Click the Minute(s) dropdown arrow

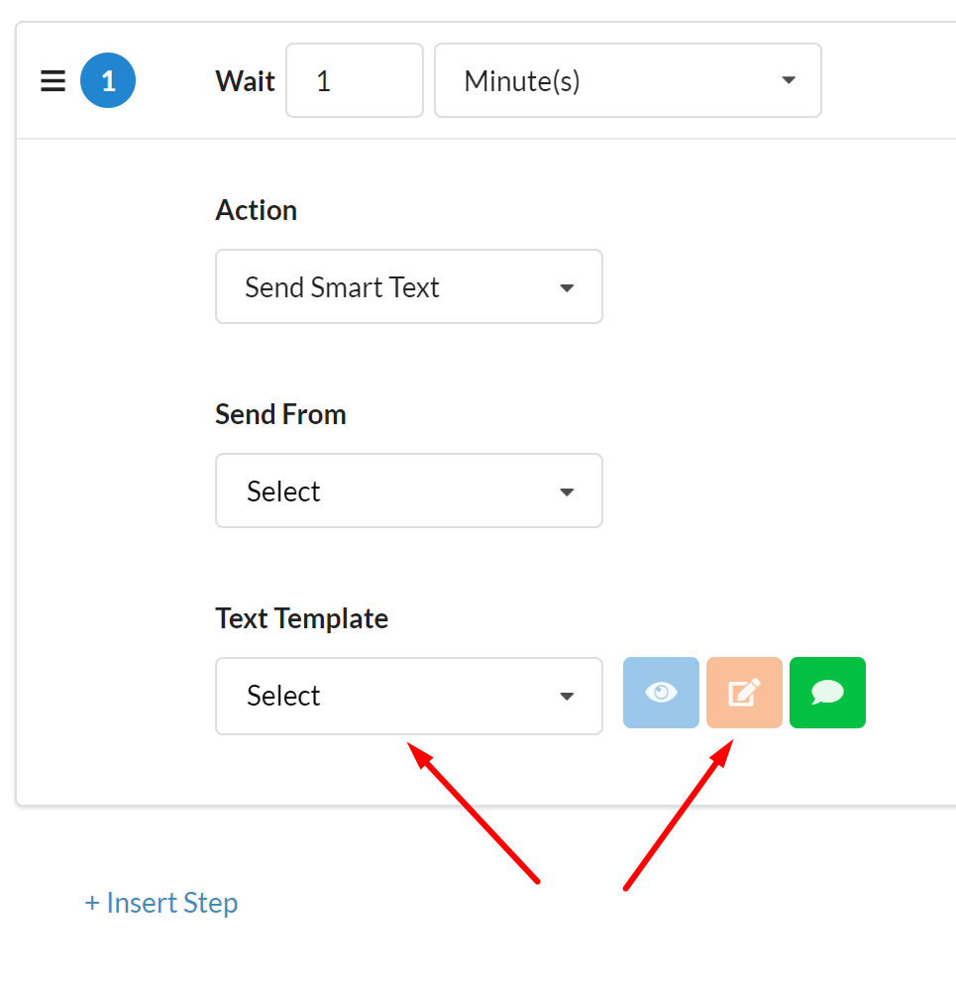[789, 80]
